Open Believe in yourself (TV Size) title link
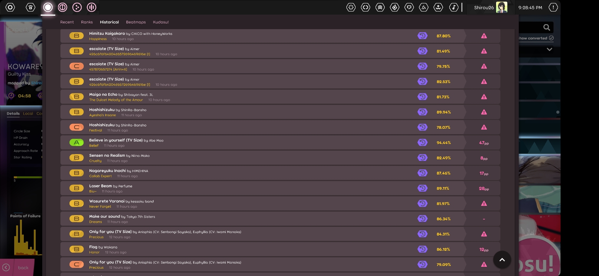This screenshot has height=276, width=599. (x=116, y=140)
